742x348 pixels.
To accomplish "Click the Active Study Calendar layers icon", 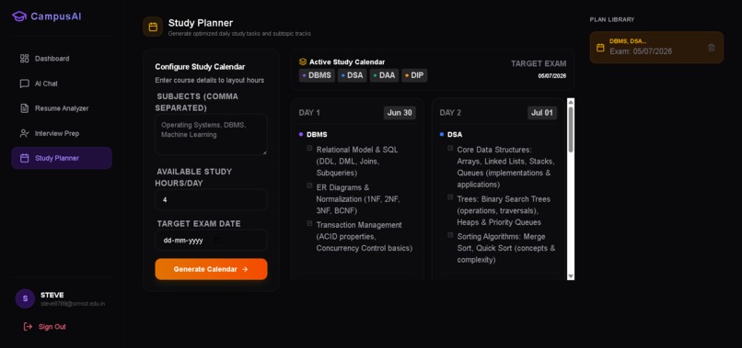I will (x=303, y=62).
